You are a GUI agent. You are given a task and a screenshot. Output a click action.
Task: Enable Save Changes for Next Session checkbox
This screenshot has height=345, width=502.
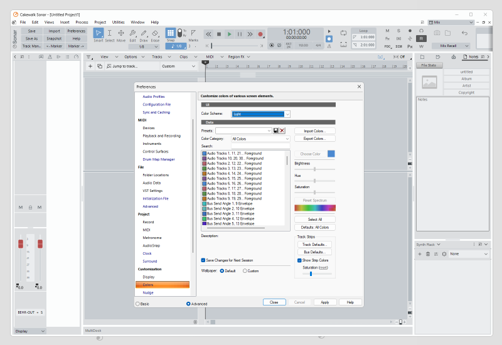203,260
